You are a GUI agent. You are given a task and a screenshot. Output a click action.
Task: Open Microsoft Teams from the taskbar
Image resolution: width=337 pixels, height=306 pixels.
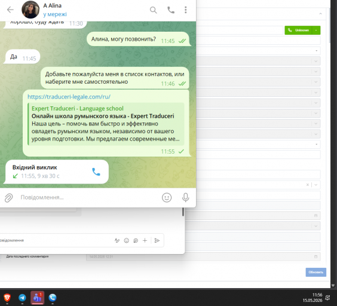pyautogui.click(x=38, y=298)
